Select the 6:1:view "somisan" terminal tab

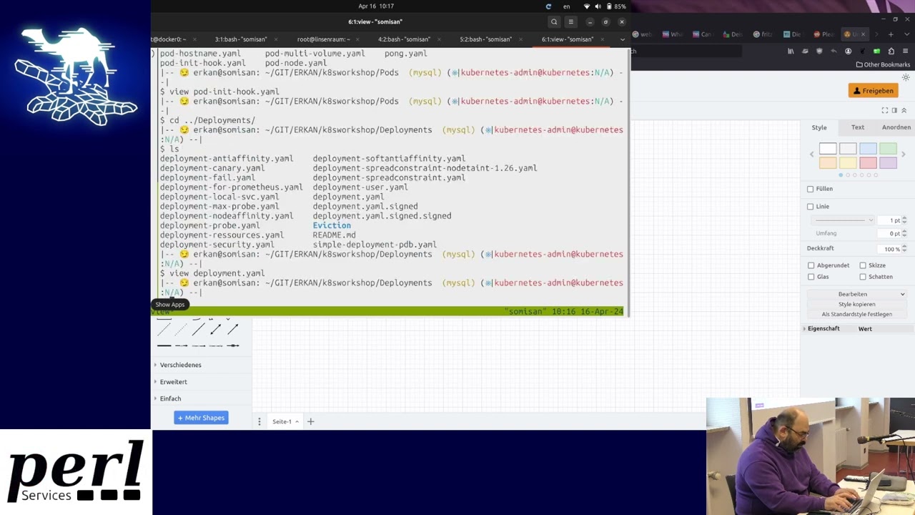point(567,39)
